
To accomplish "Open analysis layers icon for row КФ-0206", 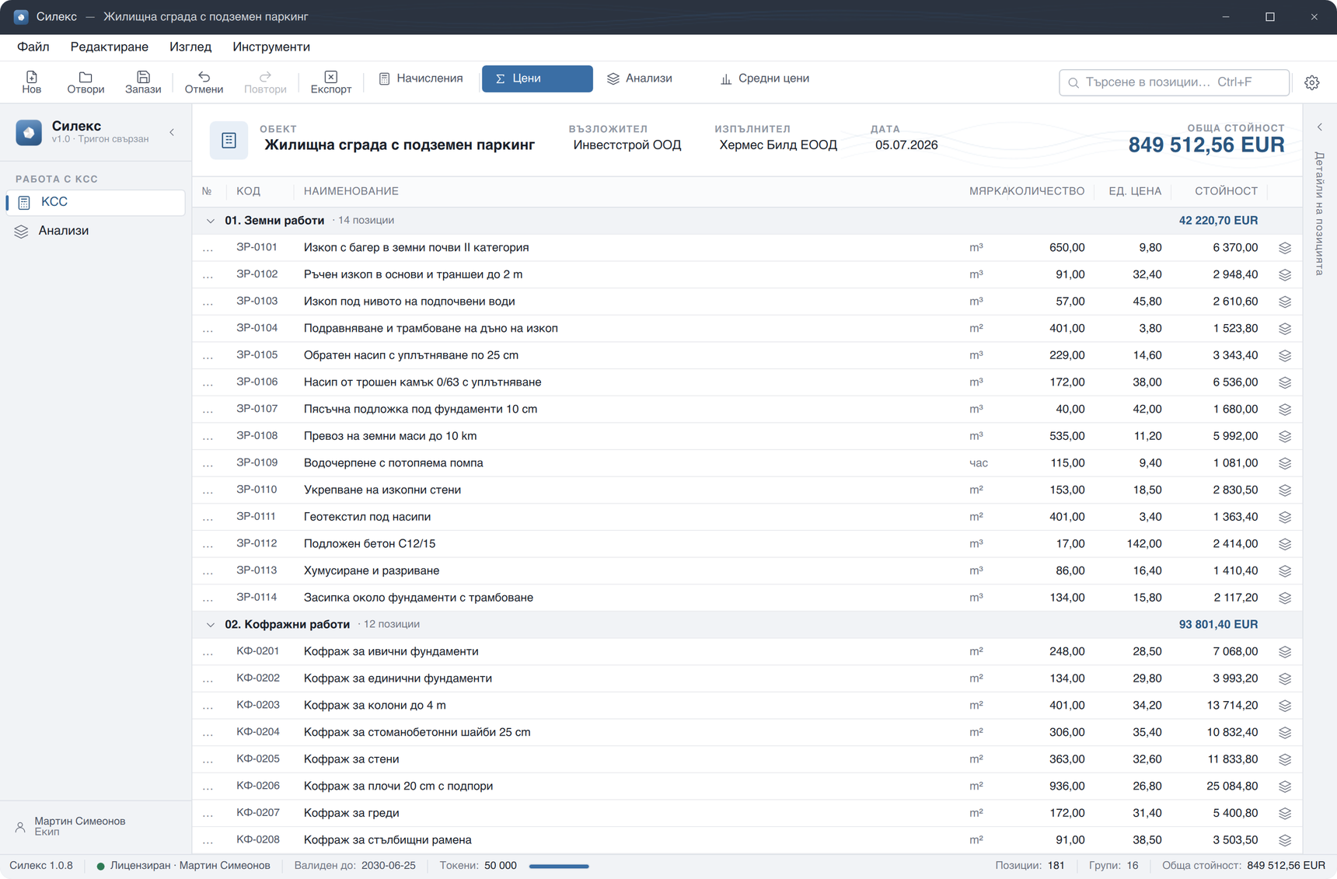I will (x=1285, y=787).
